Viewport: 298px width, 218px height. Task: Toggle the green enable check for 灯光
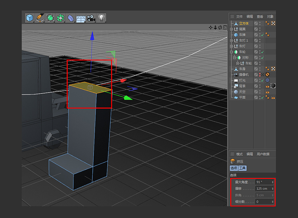tap(263, 80)
